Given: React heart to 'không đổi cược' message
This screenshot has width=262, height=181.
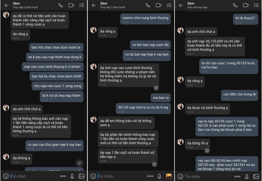Looking at the screenshot, I should click(156, 88).
